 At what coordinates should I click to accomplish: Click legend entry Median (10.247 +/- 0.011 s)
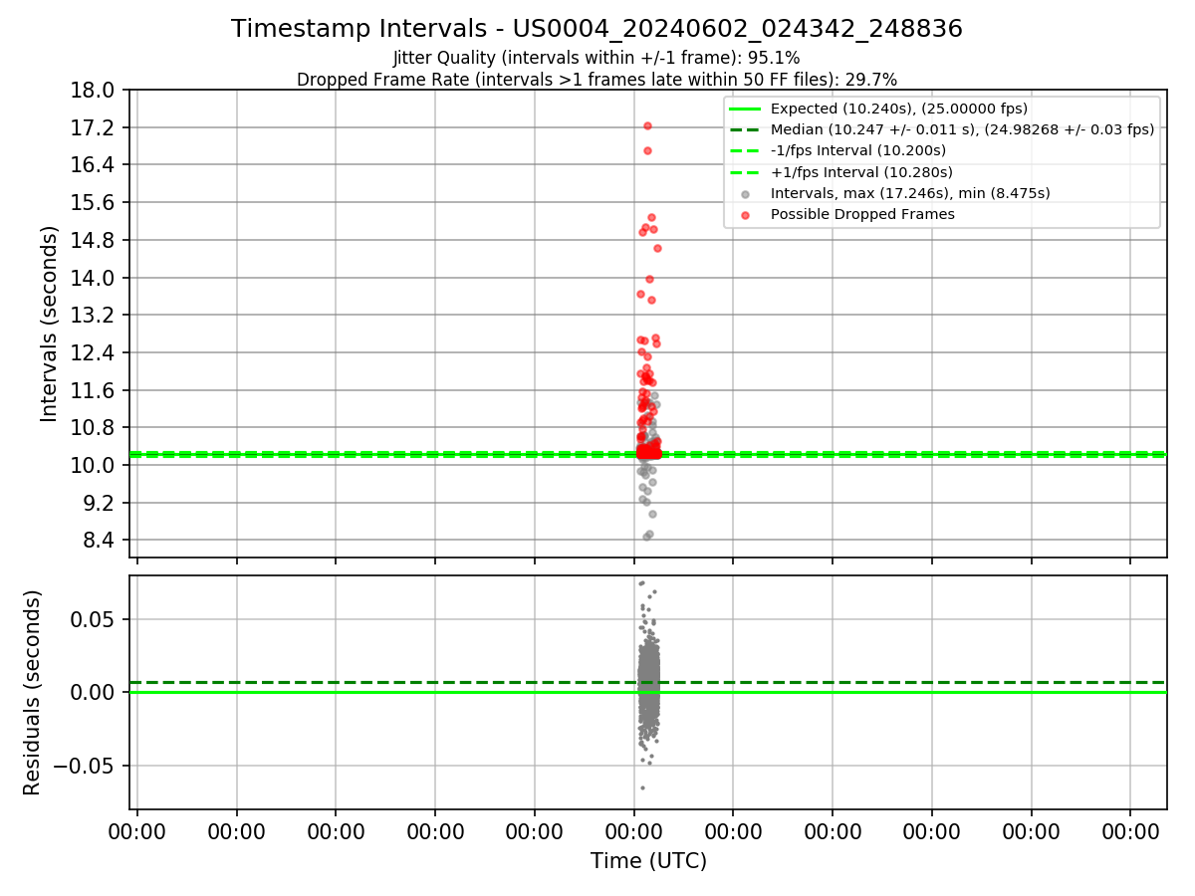click(962, 129)
